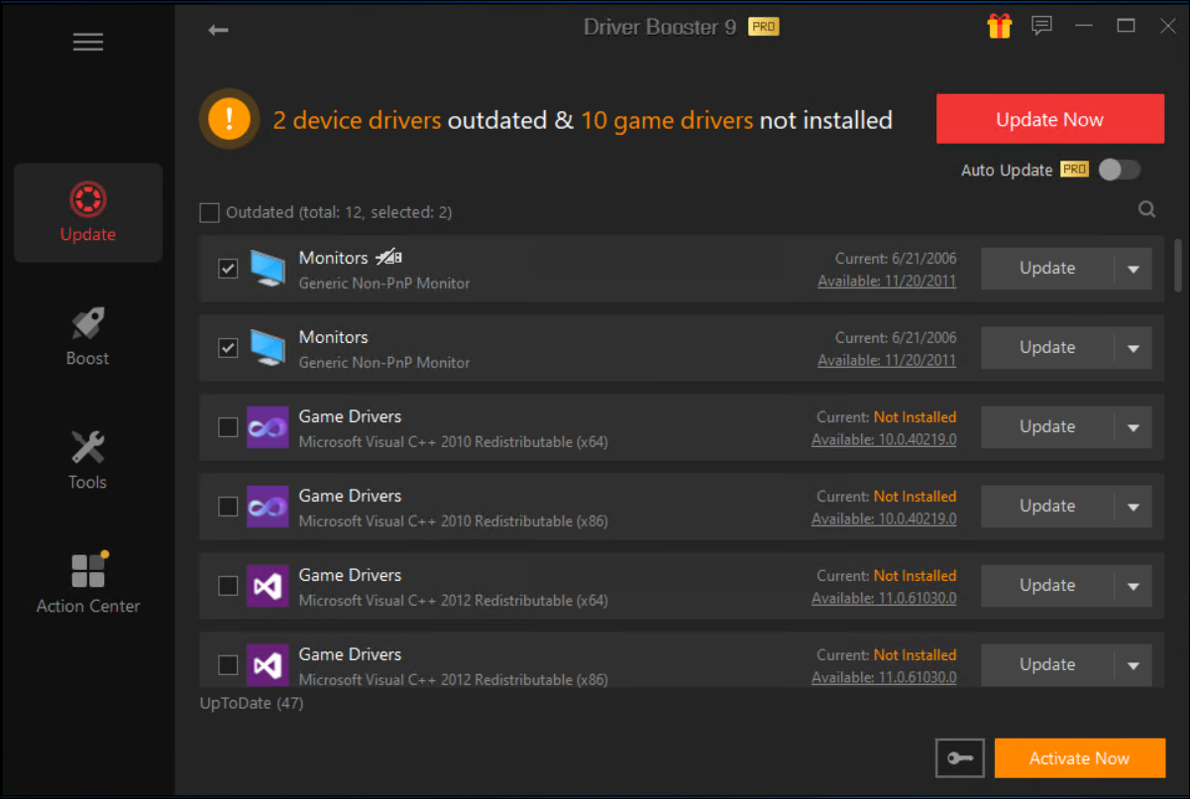Viewport: 1190px width, 799px height.
Task: Open dropdown on Visual C++ 2012 (x64) Update button
Action: click(x=1134, y=585)
